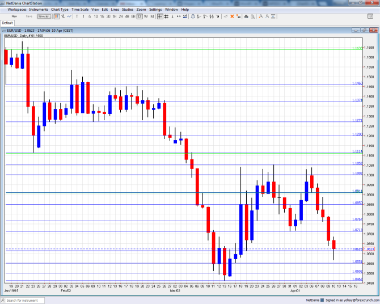The image size is (380, 304).
Task: Click the alert bell icon
Action: (x=193, y=16)
